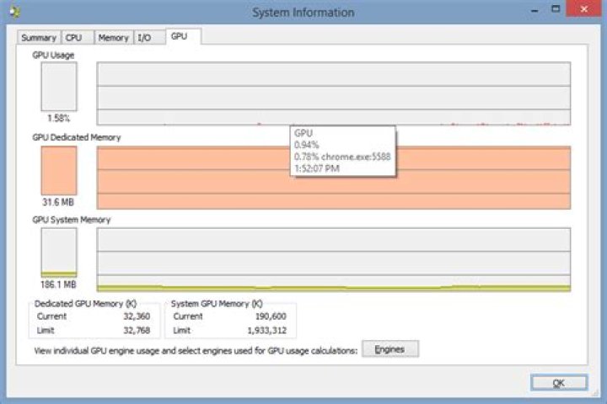The image size is (607, 404).
Task: Click the dedicated memory Limit value 32,768
Action: pyautogui.click(x=137, y=331)
